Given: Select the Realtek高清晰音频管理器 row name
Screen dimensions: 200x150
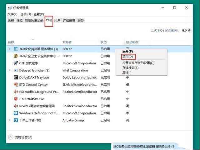Looking at the screenshot, I should pyautogui.click(x=37, y=106).
